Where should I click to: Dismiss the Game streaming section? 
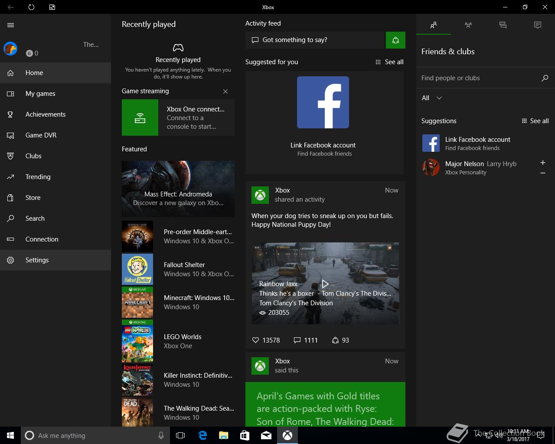point(225,91)
